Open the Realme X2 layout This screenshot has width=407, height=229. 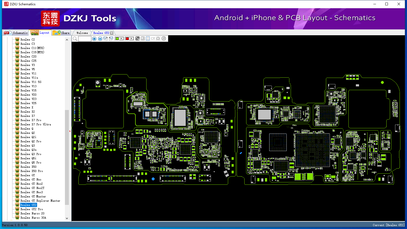[x=28, y=112]
